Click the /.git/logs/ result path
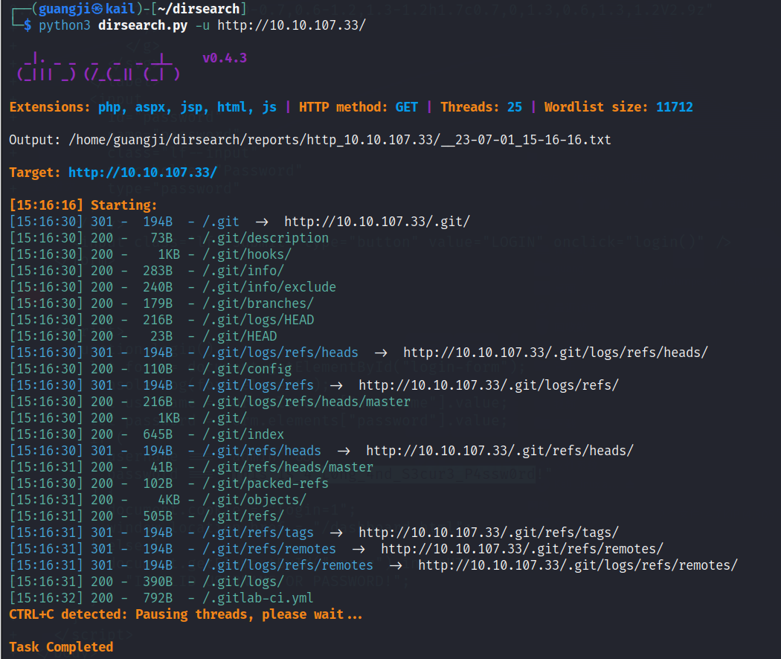Viewport: 781px width, 659px height. pos(243,582)
